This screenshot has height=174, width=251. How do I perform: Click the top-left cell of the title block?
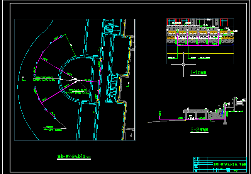pos(195,159)
